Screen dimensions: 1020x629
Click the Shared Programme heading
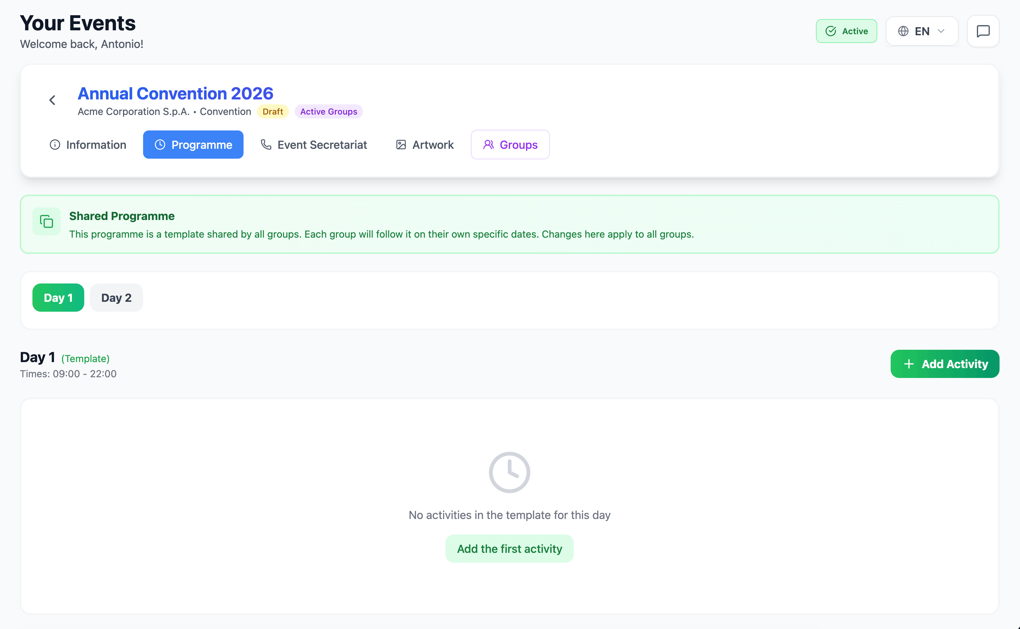point(122,216)
